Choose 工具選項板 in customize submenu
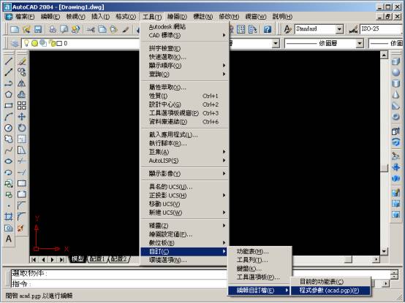Screen dimensions: 405x303 tap(260, 277)
